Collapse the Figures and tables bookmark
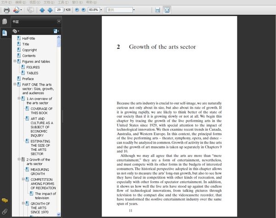 point(15,61)
